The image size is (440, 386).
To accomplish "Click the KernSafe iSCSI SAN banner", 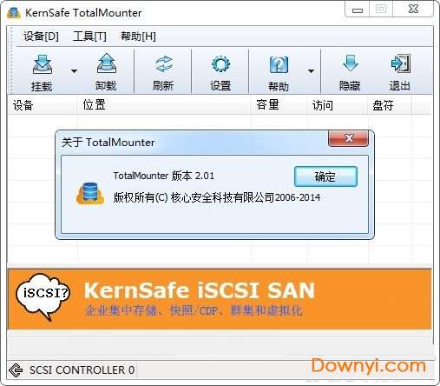I will click(x=219, y=299).
